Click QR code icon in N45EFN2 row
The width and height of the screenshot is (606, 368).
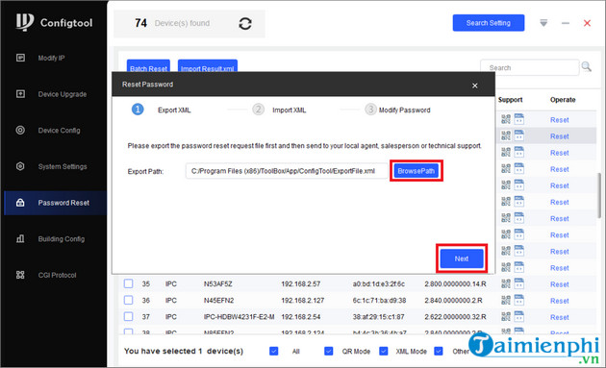coord(506,300)
